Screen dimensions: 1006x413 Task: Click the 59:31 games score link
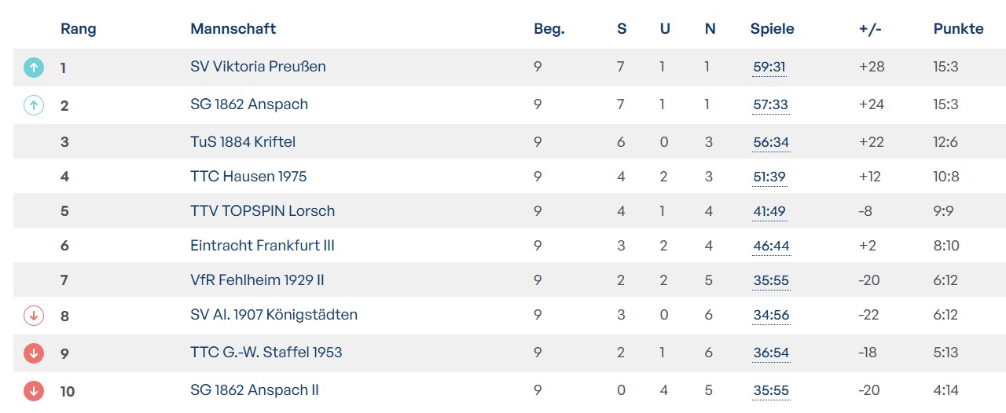[769, 68]
